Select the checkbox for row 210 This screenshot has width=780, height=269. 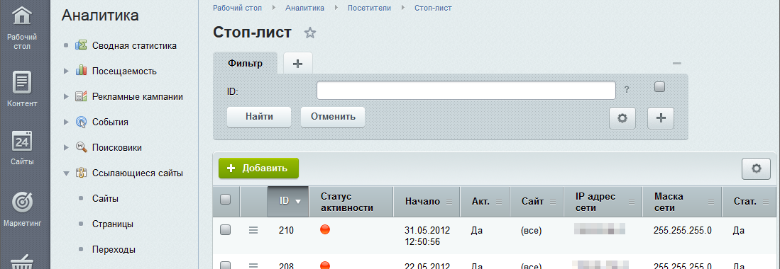[x=226, y=230]
